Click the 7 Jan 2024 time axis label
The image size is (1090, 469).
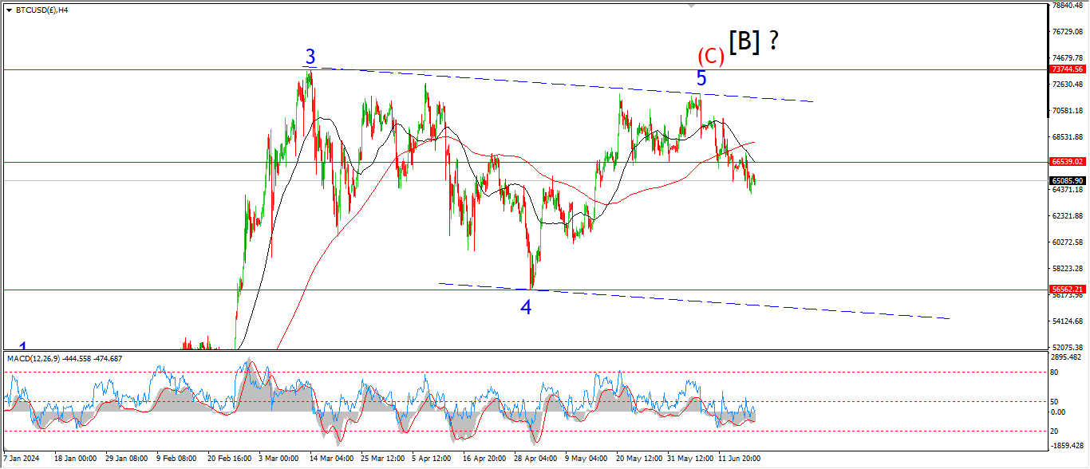(x=22, y=459)
